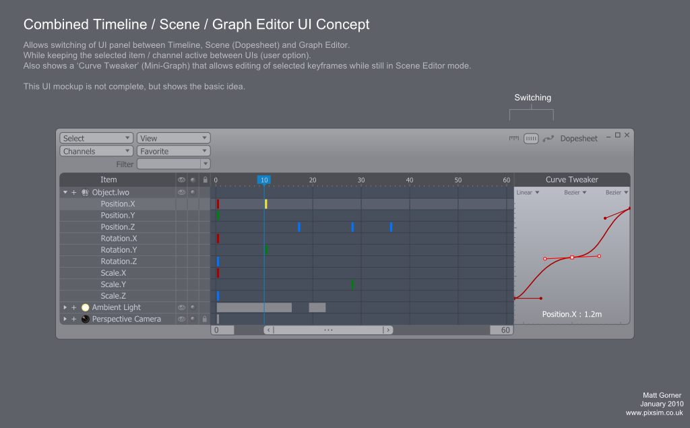Screen dimensions: 690x428
Task: Open the Linear interpolation dropdown
Action: 527,193
